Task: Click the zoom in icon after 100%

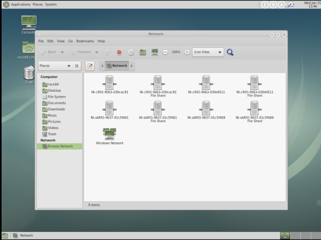Action: coord(187,52)
